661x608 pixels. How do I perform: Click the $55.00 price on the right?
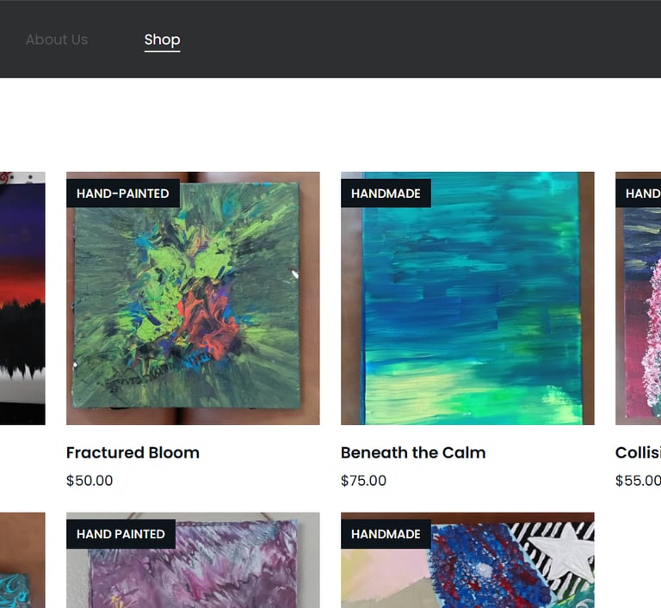click(639, 481)
